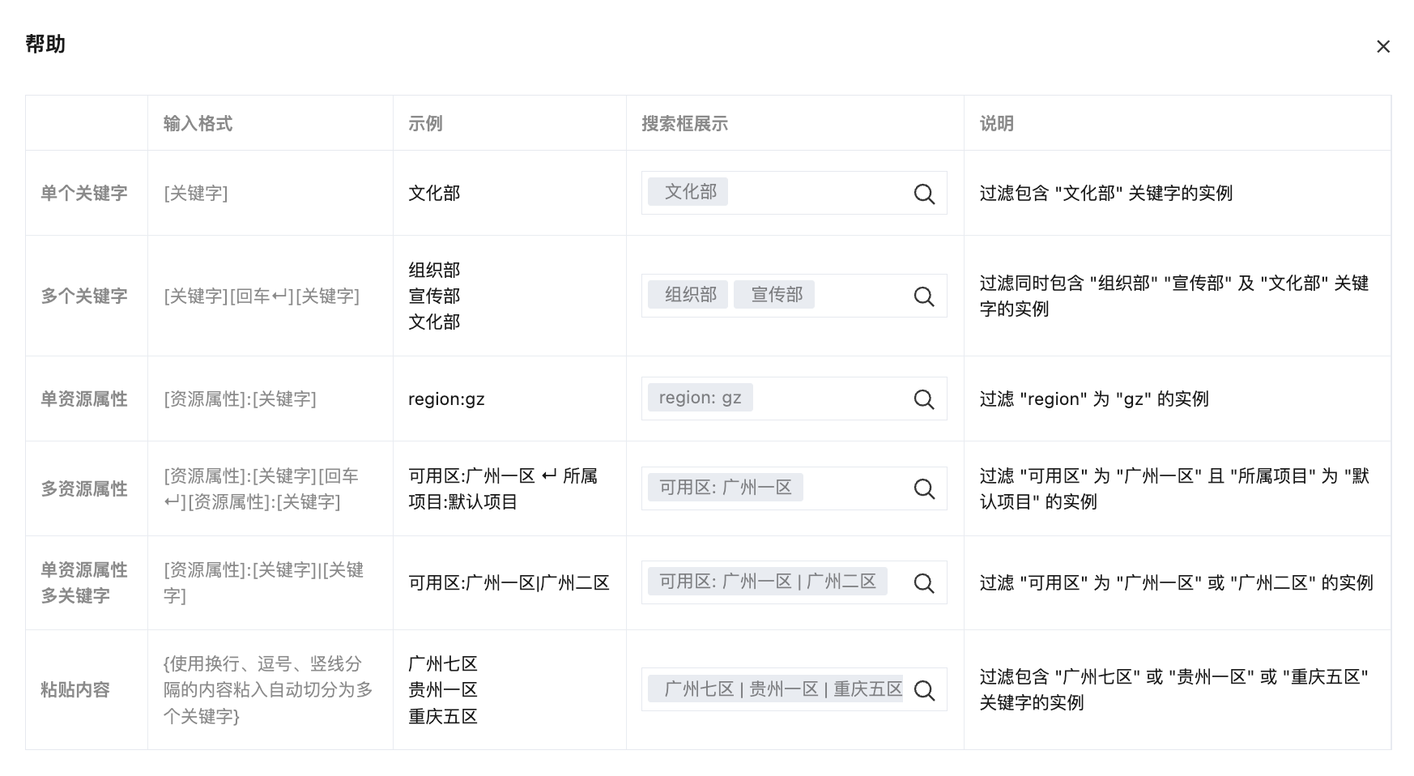Click the 帮助 dialog title

[45, 44]
